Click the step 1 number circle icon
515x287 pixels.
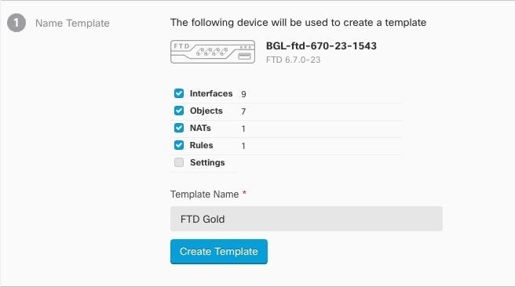(x=16, y=23)
